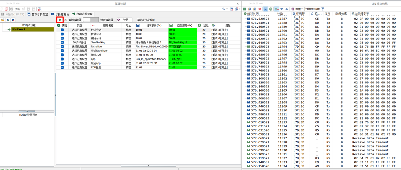
Task: Click the green sort-order icon in the LIN toolbar
Action: coord(277,9)
